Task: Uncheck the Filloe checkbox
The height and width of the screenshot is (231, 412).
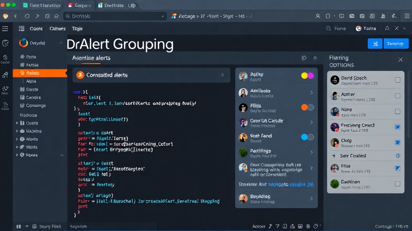Action: pyautogui.click(x=398, y=168)
